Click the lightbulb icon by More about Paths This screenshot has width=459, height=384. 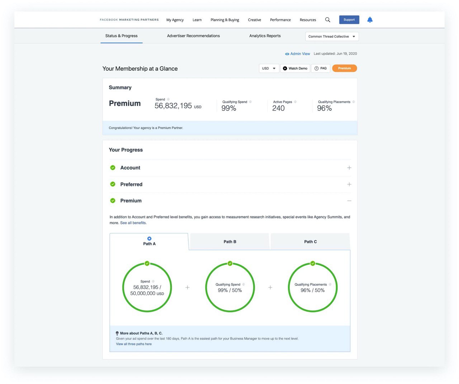[x=117, y=333]
